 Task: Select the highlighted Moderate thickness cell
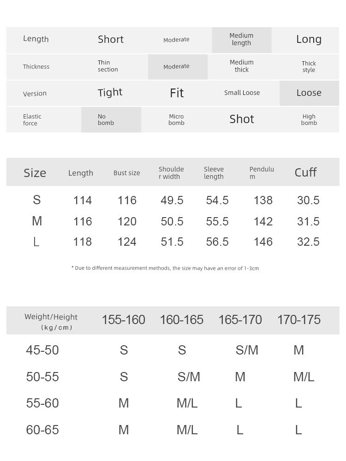178,67
